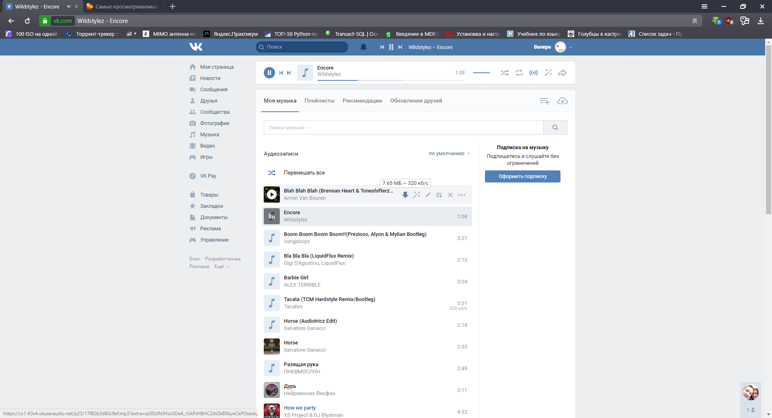The height and width of the screenshot is (418, 772).
Task: Switch to the Самые просматриваемые browser tab
Action: tap(122, 6)
